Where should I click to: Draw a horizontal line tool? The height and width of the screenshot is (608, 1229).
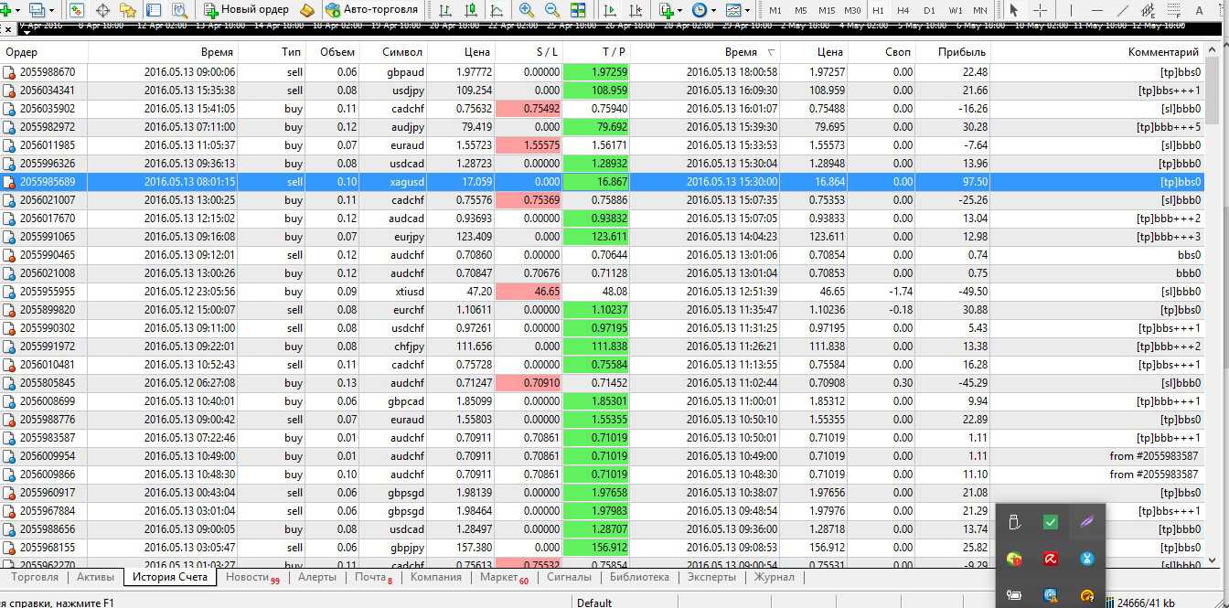coord(1097,10)
